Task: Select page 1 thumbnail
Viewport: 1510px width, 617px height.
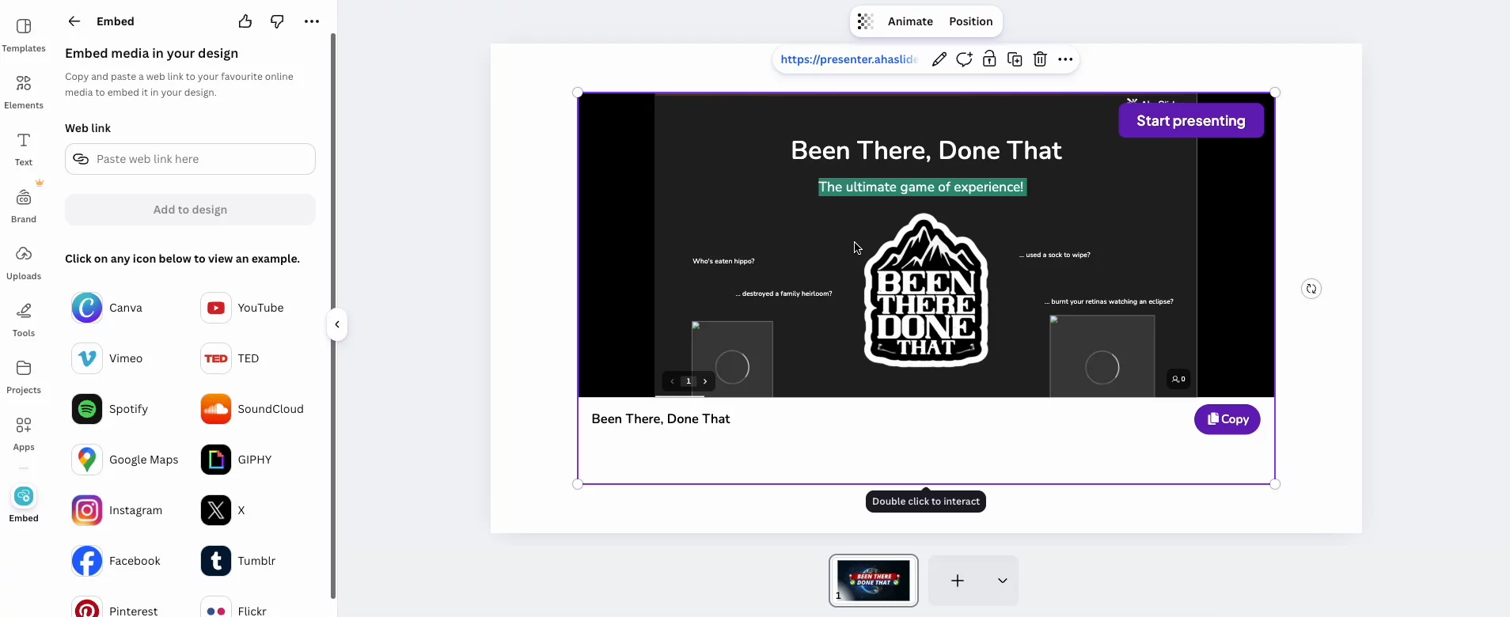Action: point(874,581)
